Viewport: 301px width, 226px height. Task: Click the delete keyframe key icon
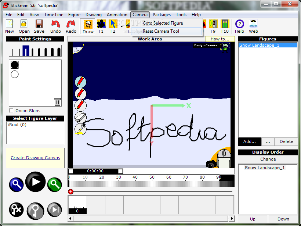pyautogui.click(x=16, y=210)
